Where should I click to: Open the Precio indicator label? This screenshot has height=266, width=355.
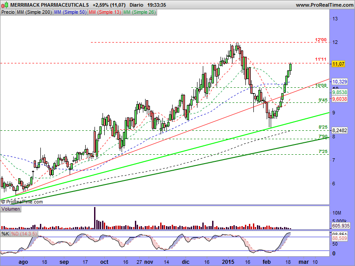8,12
